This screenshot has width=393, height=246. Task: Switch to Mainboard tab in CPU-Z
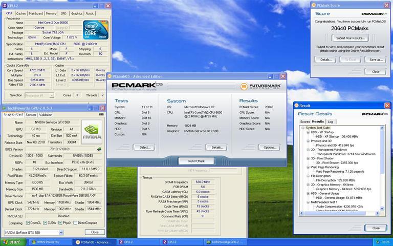pyautogui.click(x=36, y=13)
